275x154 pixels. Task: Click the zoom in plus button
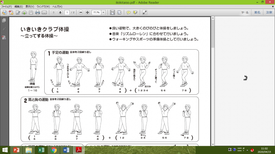coord(87,12)
